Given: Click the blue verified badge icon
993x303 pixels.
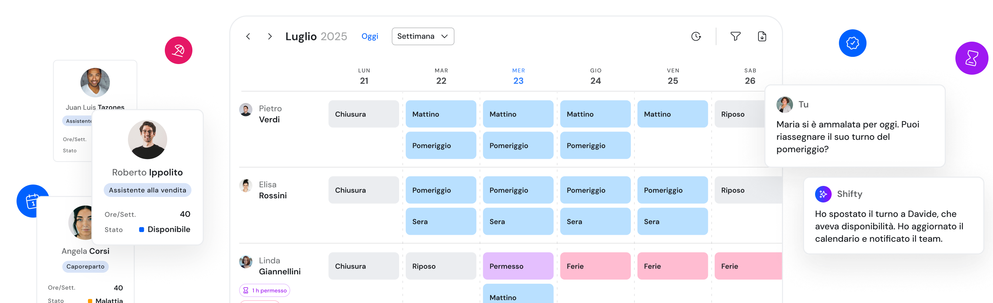Looking at the screenshot, I should [x=852, y=43].
